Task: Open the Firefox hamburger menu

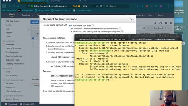Action: coord(172,6)
